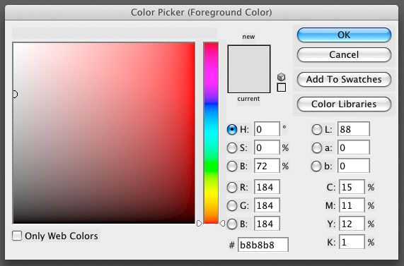Select the G green radio button
The height and width of the screenshot is (266, 404).
232,205
